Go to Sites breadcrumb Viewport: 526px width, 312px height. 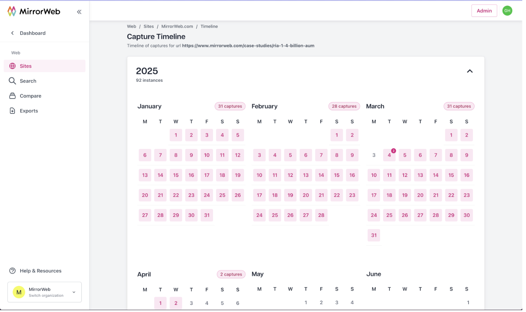pos(148,26)
